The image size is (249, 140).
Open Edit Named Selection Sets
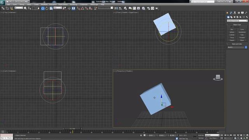95,8
